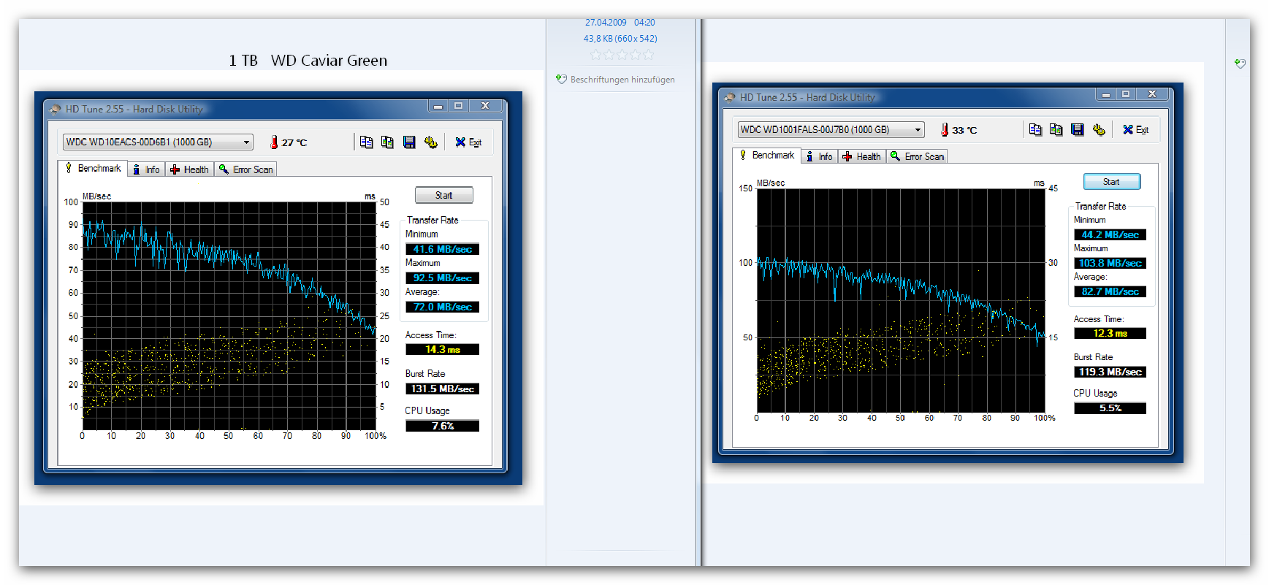Start the benchmark in WD10EACS window
Screen dimensions: 1269x585
(443, 195)
